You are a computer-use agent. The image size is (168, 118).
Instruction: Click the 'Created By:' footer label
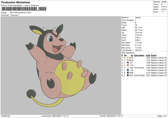point(6,116)
